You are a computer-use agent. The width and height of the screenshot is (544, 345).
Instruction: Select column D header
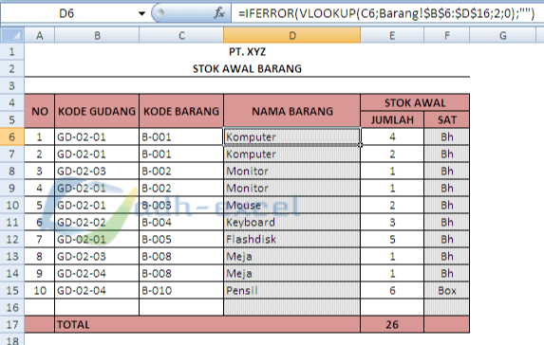pyautogui.click(x=292, y=35)
